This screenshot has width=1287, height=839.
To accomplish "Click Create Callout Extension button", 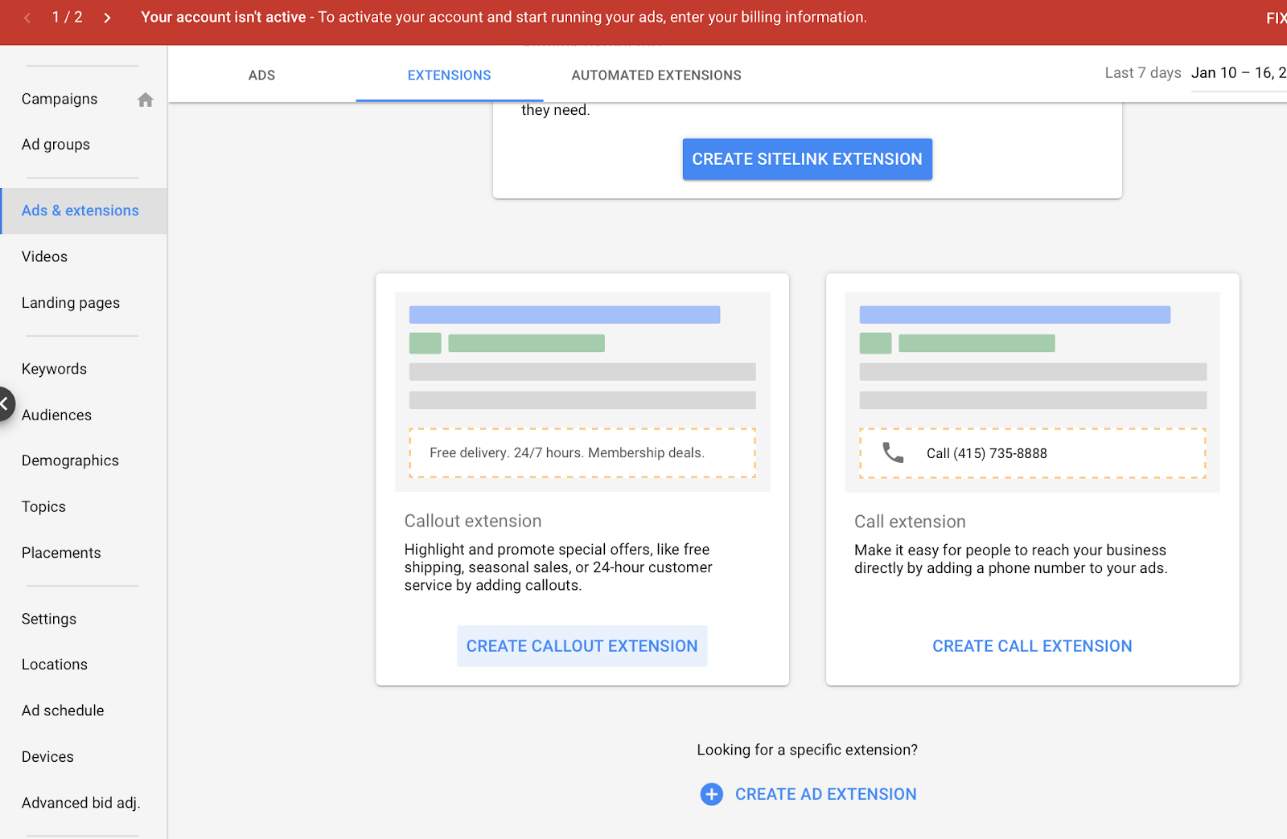I will point(582,646).
